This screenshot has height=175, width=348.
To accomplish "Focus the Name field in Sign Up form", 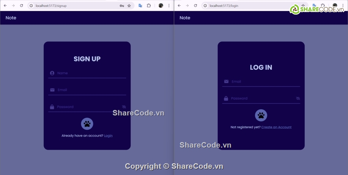I will click(90, 73).
